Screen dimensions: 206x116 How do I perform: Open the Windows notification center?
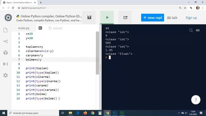pos(201,113)
